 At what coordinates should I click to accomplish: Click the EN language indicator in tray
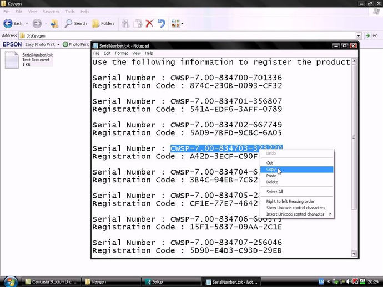click(321, 282)
